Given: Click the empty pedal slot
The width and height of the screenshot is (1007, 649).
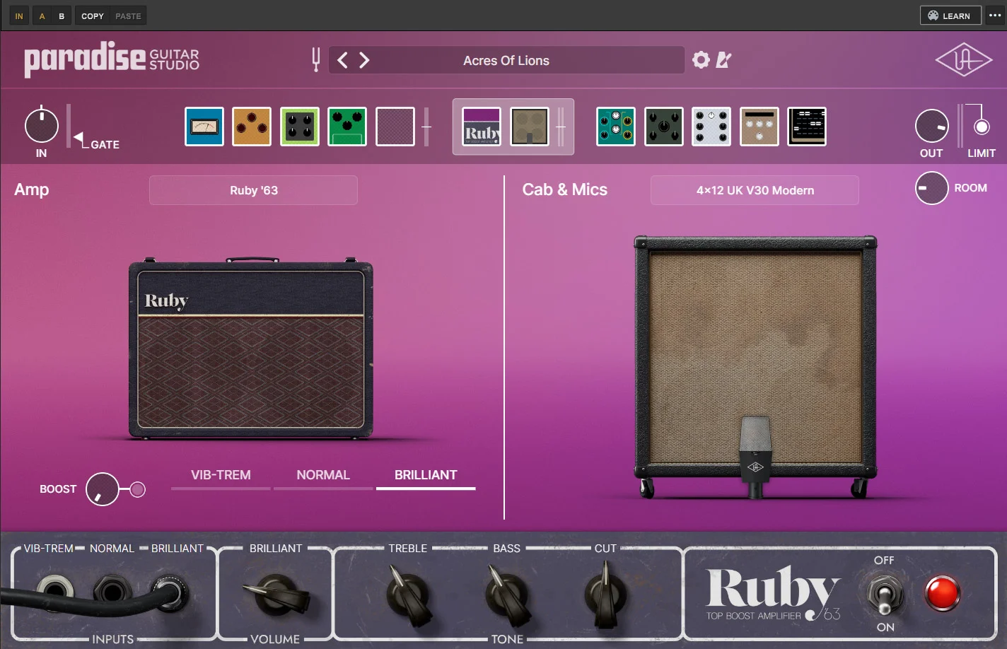Looking at the screenshot, I should point(395,127).
